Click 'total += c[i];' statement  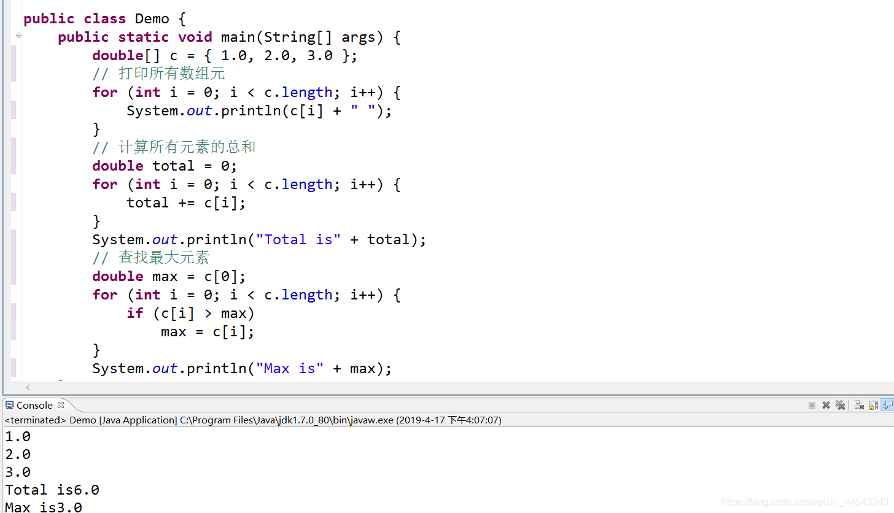tap(186, 202)
